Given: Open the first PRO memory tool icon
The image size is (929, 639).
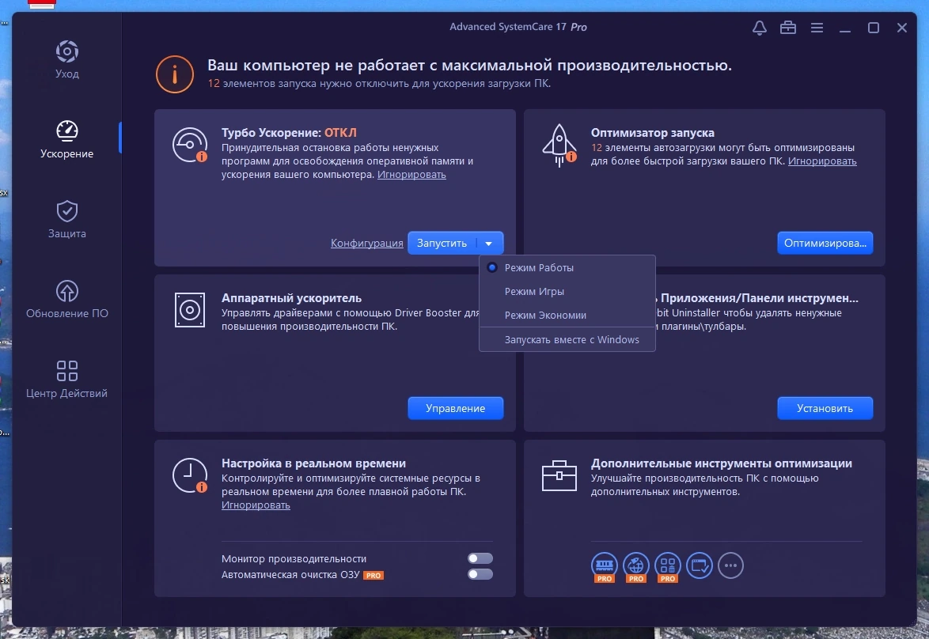Looking at the screenshot, I should coord(605,567).
